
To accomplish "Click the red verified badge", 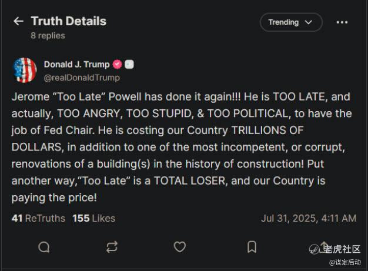I will tap(118, 65).
